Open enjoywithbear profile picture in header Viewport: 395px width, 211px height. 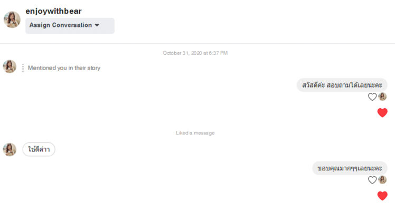(x=12, y=20)
